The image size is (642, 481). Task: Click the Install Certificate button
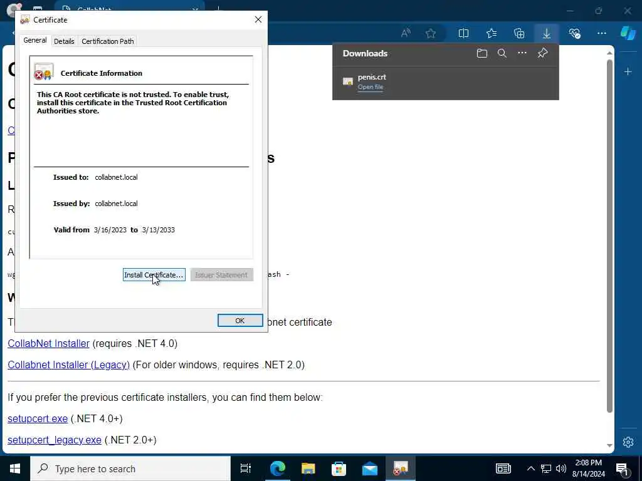click(154, 275)
